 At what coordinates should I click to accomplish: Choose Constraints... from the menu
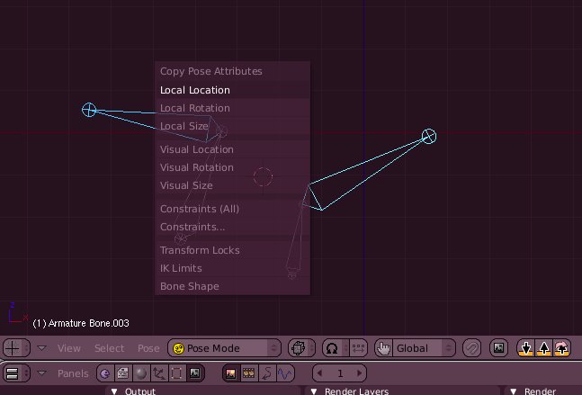click(x=232, y=227)
